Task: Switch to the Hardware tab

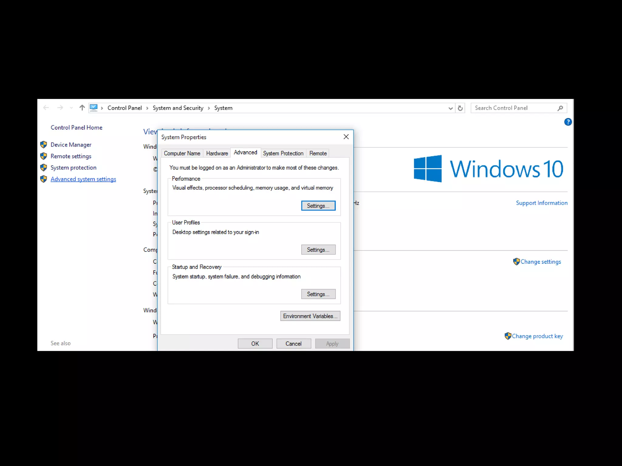Action: click(x=217, y=153)
